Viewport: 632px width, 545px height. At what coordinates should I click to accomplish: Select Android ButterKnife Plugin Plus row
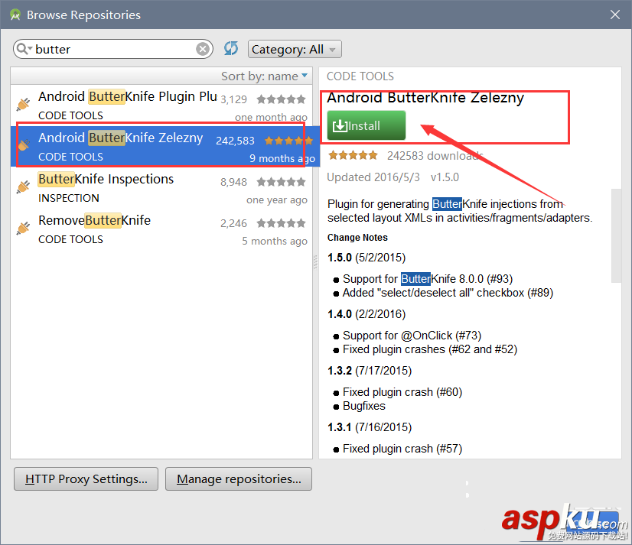(161, 104)
